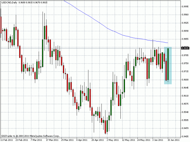Click the 7 Mar 2011 date label

pos(36,140)
